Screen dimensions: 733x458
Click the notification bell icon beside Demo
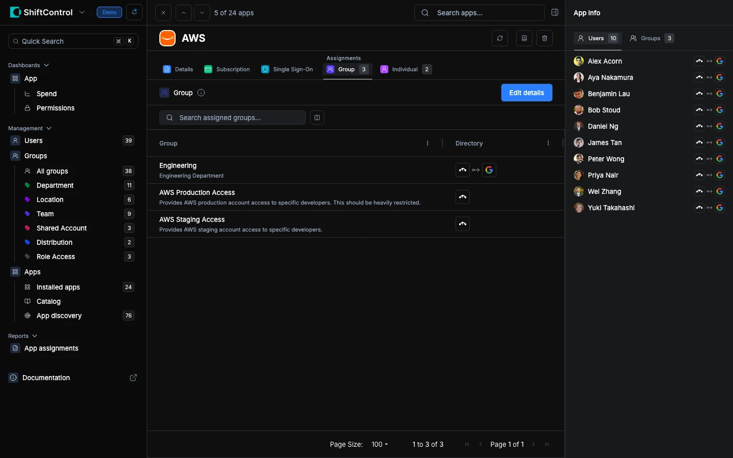click(x=134, y=12)
